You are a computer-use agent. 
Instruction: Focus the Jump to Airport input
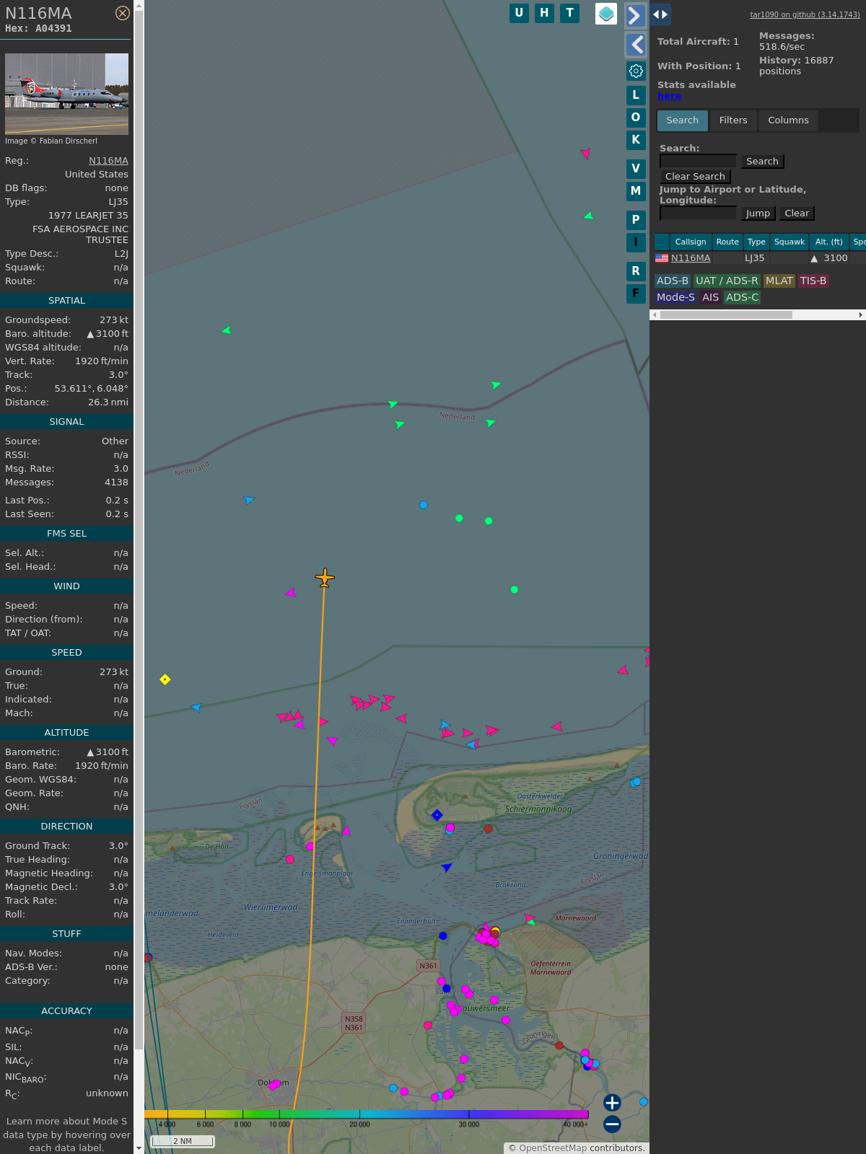click(698, 213)
